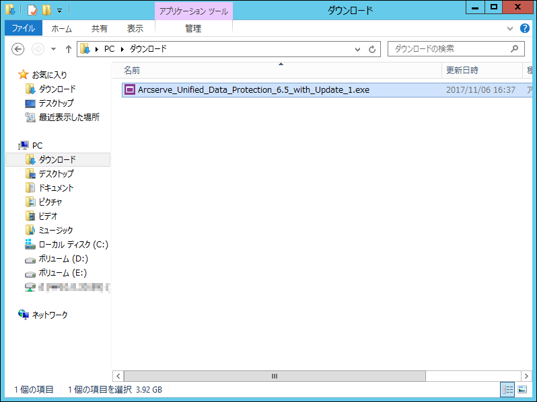Click the scroll right arrow
The width and height of the screenshot is (537, 402).
526,376
